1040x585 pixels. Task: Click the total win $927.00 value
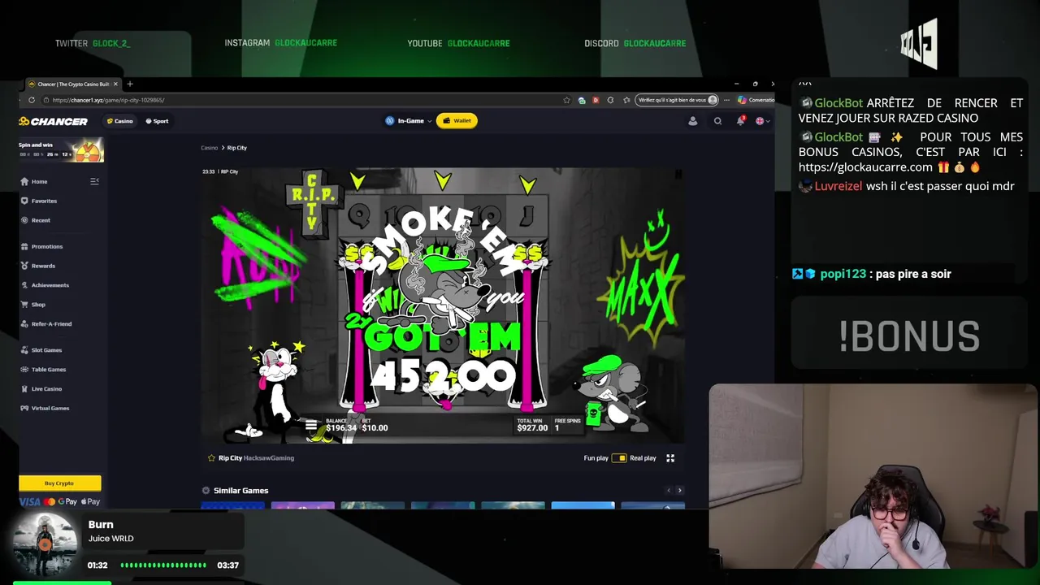[532, 428]
